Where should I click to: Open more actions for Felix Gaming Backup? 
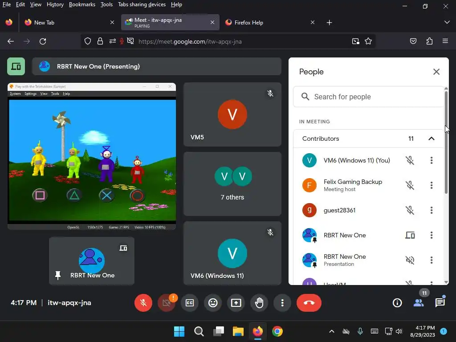pyautogui.click(x=432, y=185)
